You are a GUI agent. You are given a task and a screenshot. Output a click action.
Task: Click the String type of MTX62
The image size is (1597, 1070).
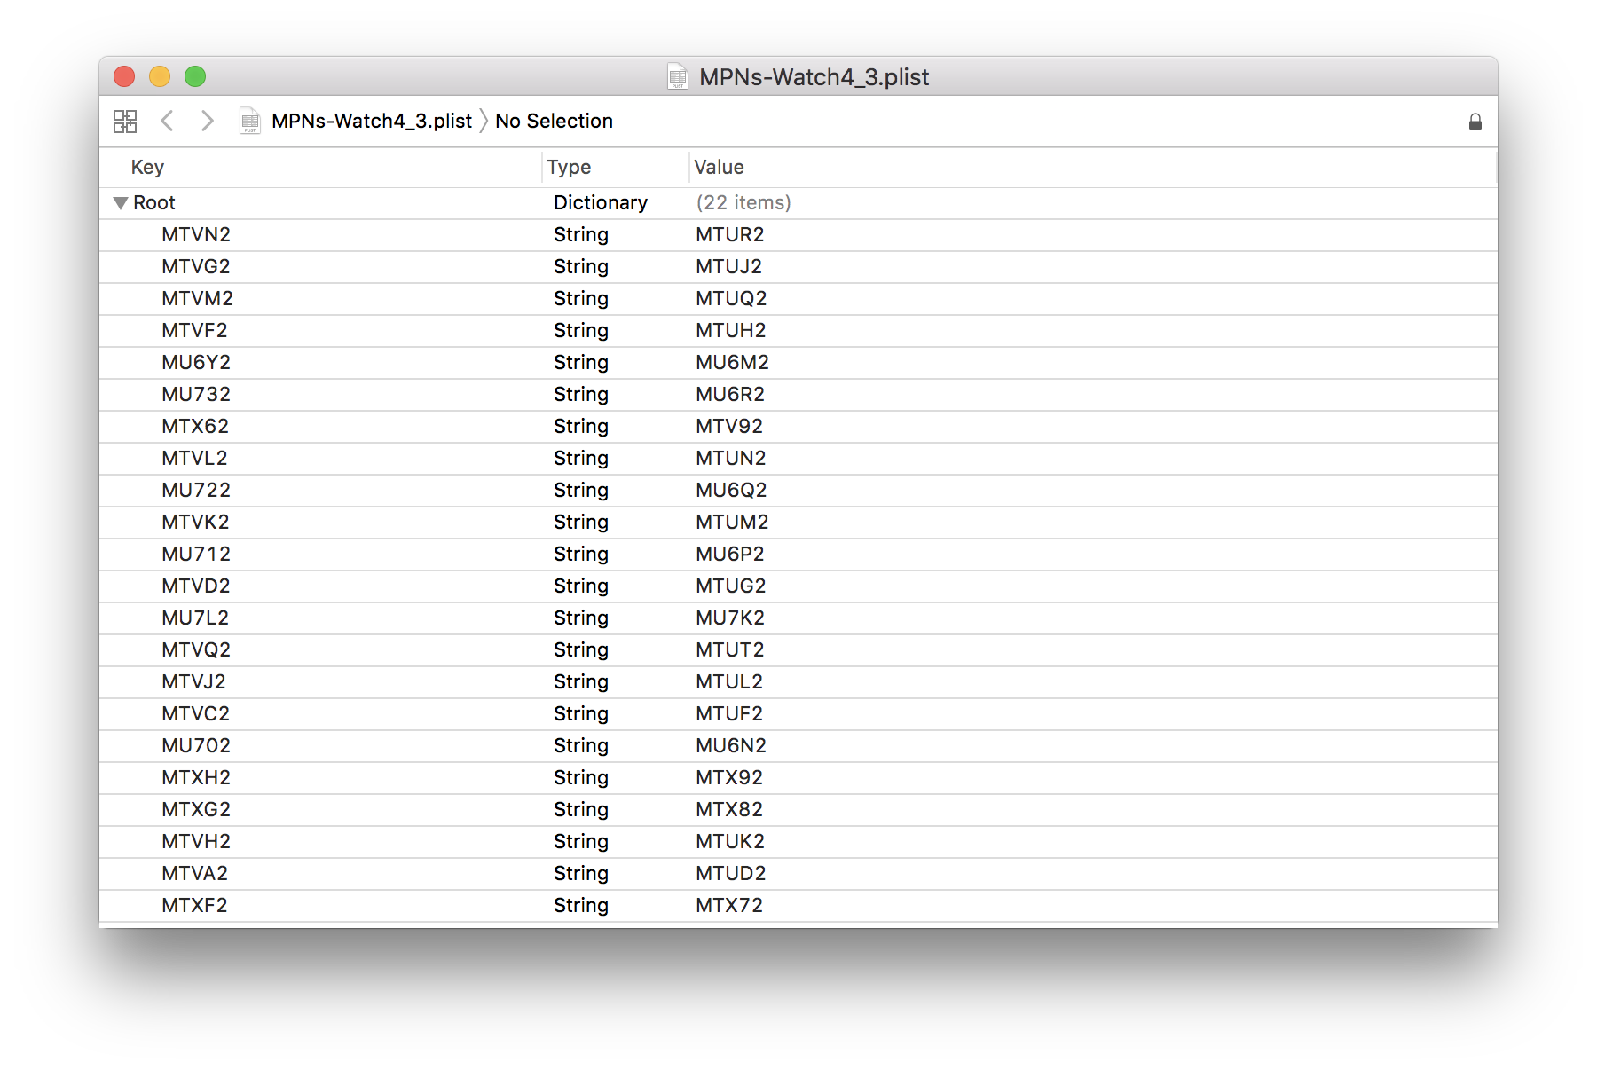(581, 427)
